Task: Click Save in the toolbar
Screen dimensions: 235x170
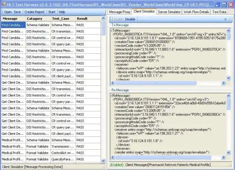Action: coord(17,12)
